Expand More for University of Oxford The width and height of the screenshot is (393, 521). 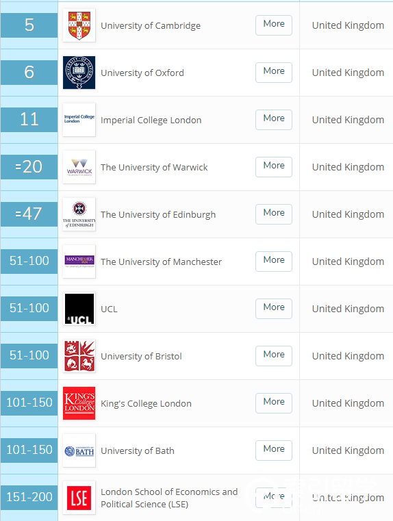(274, 73)
